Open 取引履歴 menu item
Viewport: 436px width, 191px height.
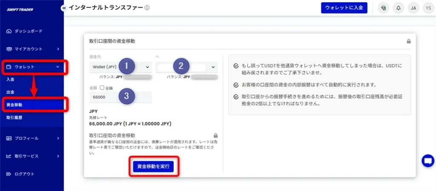point(14,118)
